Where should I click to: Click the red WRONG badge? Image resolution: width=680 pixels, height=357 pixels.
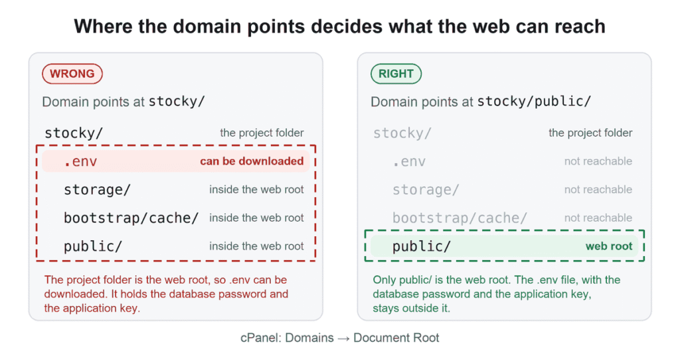click(x=72, y=74)
